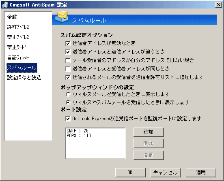224x181 pixels.
Task: Click the キャンセル button
Action: (x=166, y=172)
